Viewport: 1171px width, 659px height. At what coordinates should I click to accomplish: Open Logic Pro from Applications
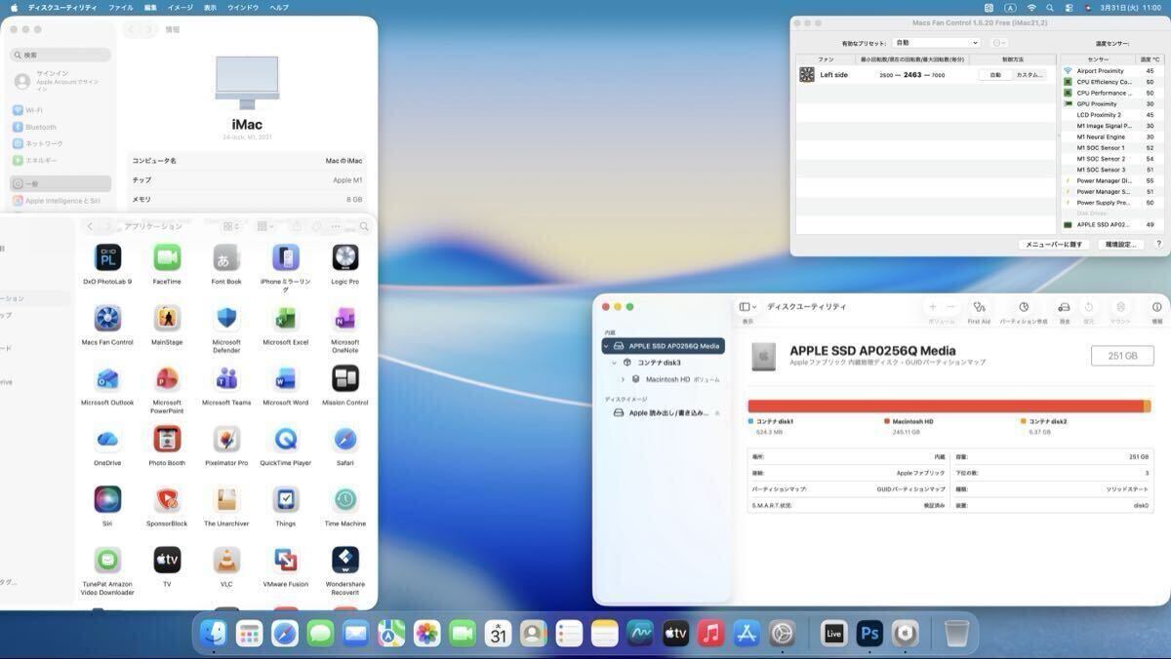coord(345,258)
